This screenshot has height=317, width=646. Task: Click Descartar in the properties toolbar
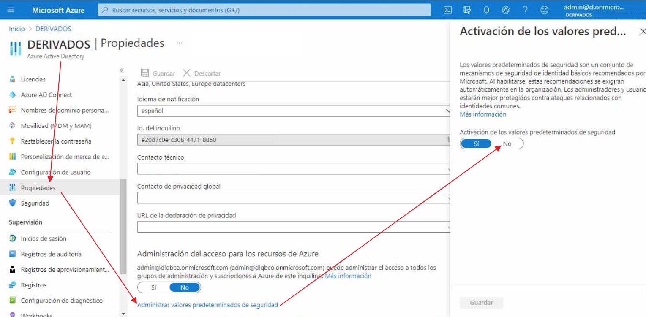pyautogui.click(x=202, y=73)
